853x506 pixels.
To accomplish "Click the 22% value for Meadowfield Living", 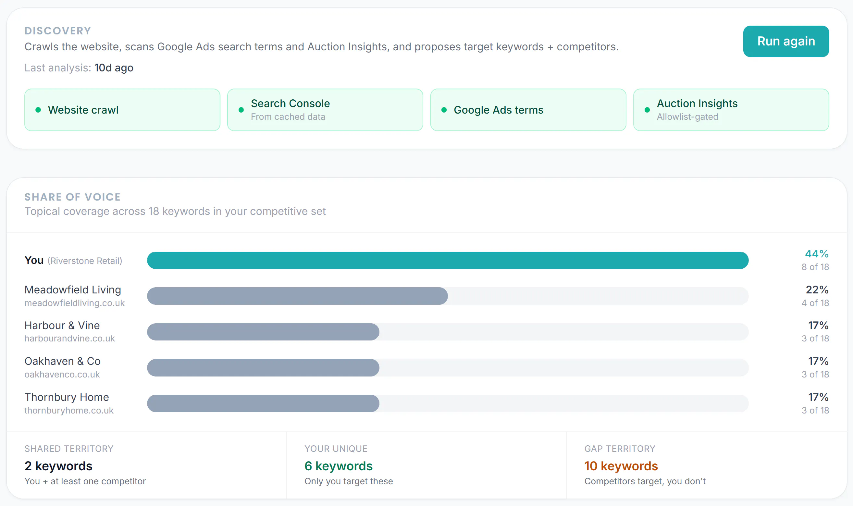I will [x=817, y=290].
